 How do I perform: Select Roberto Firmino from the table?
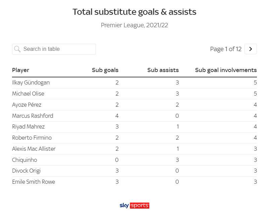click(x=32, y=138)
